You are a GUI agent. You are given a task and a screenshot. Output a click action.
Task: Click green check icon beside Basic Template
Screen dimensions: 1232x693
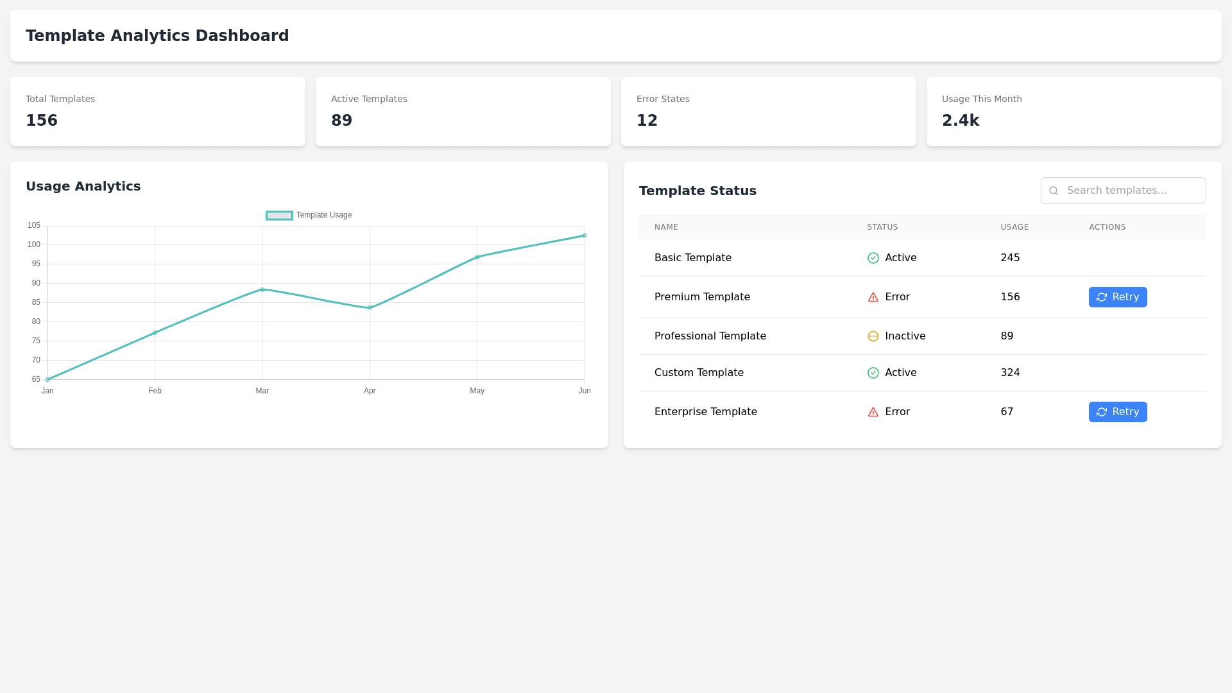point(873,258)
